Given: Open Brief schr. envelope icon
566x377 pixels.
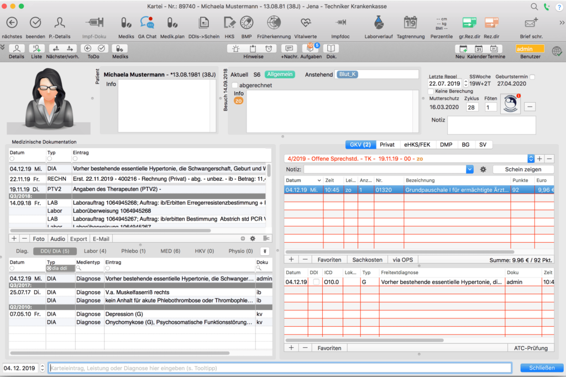Looking at the screenshot, I should click(531, 23).
